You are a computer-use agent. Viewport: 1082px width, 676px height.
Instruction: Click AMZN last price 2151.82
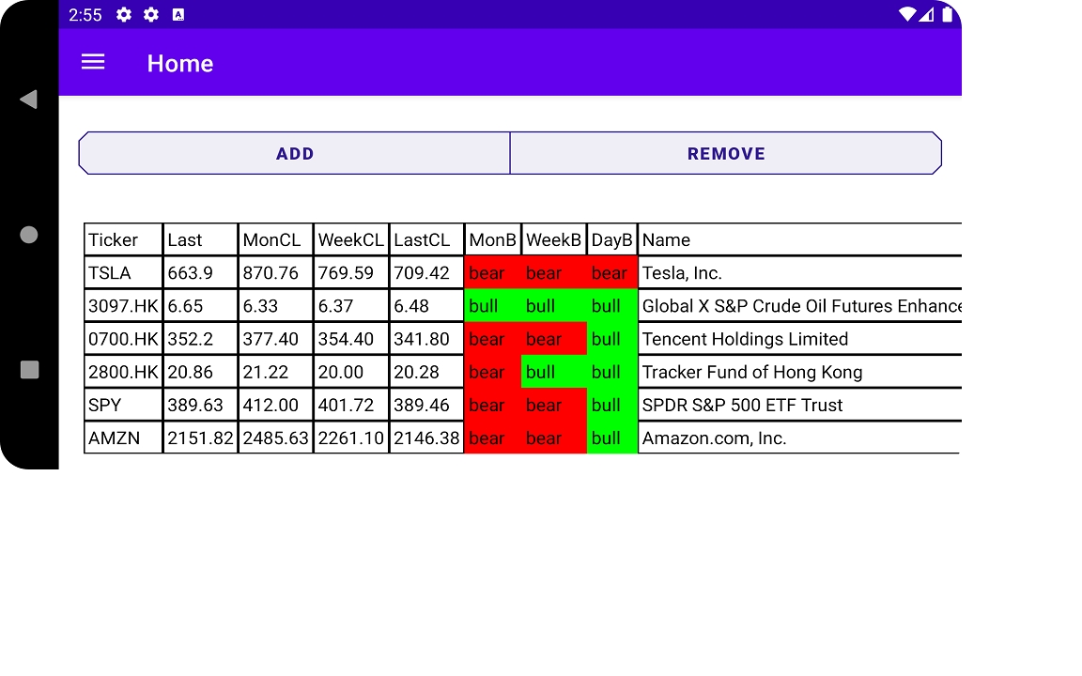[x=200, y=438]
